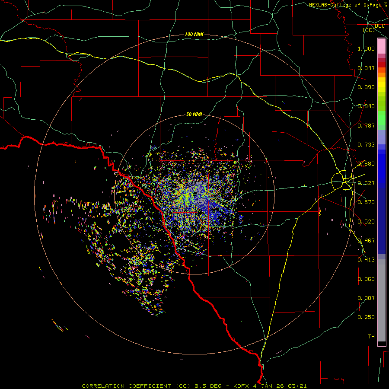The width and height of the screenshot is (389, 389).
Task: Click the 0.893 color scale value
Action: click(x=366, y=87)
